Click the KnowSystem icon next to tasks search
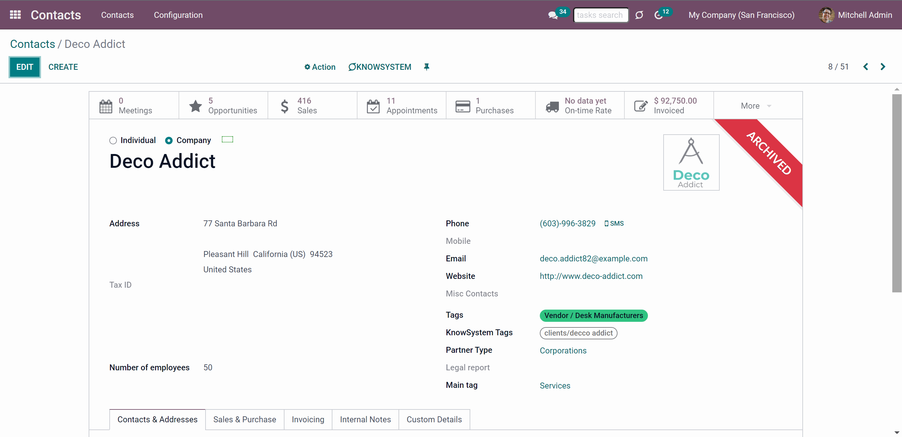The image size is (902, 437). (639, 15)
